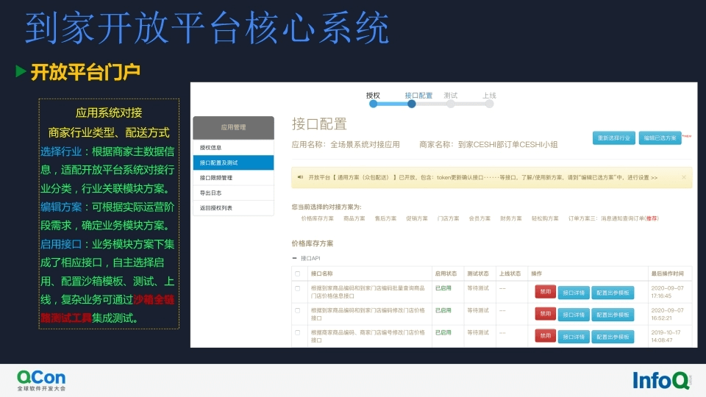This screenshot has width=706, height=397.
Task: Click the 接口API section label
Action: (310, 258)
